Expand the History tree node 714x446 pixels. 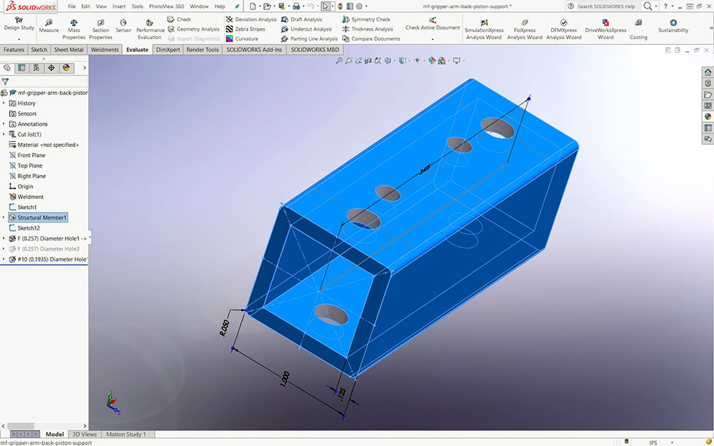click(4, 103)
